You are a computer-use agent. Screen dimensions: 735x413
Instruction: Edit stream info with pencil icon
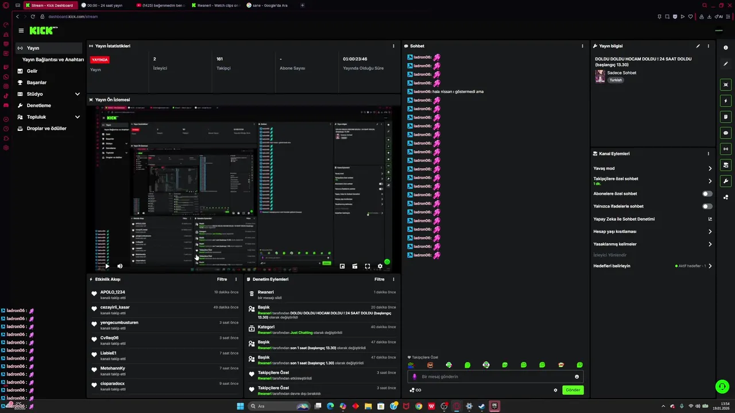(698, 46)
